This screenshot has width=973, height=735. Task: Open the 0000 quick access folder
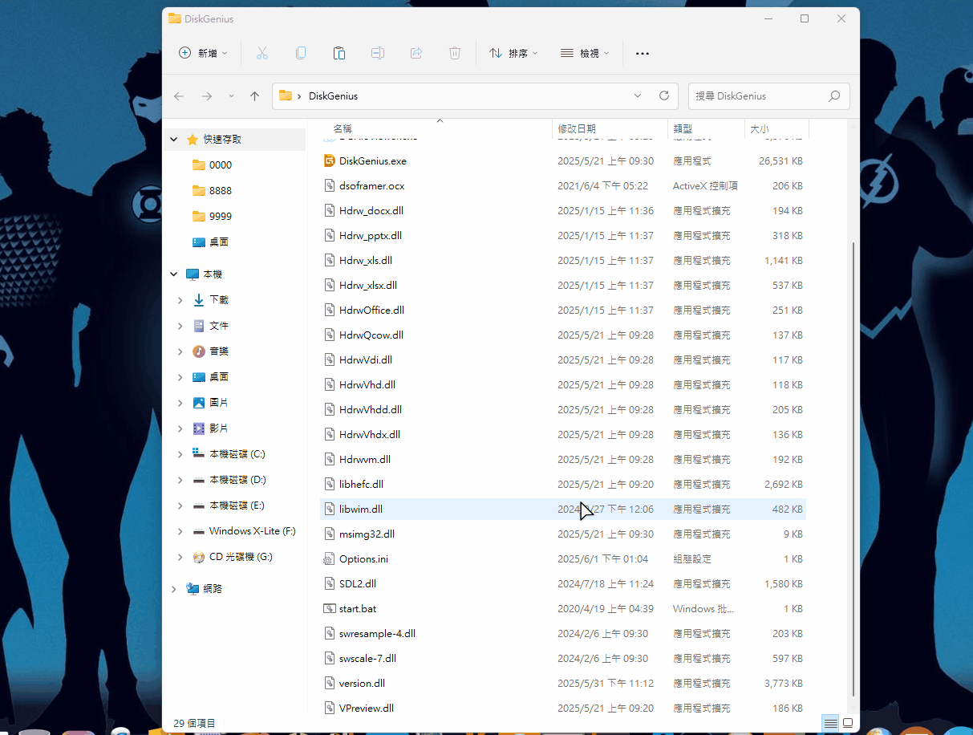click(x=221, y=165)
